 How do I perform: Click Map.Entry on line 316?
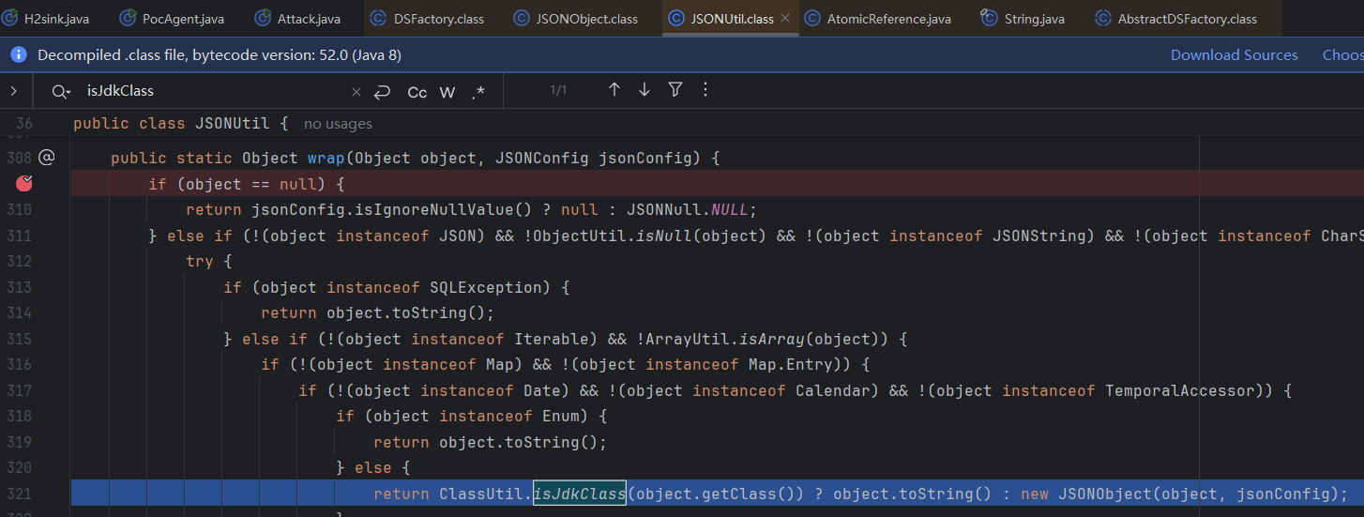point(790,364)
